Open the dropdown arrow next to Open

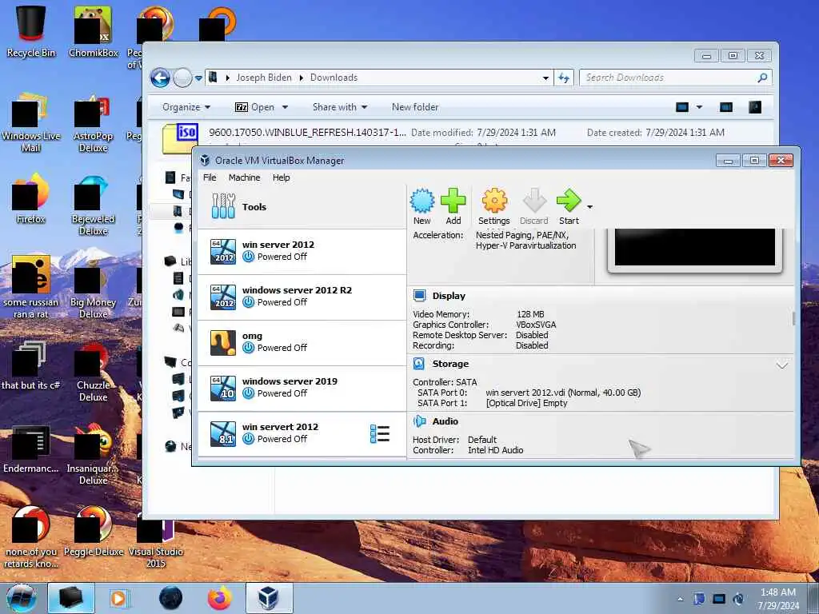tap(286, 107)
